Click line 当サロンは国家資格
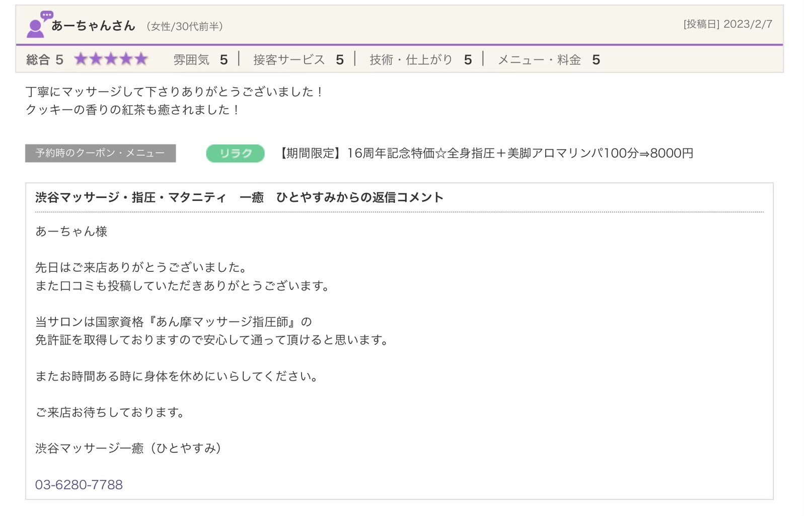The image size is (804, 516). (174, 322)
